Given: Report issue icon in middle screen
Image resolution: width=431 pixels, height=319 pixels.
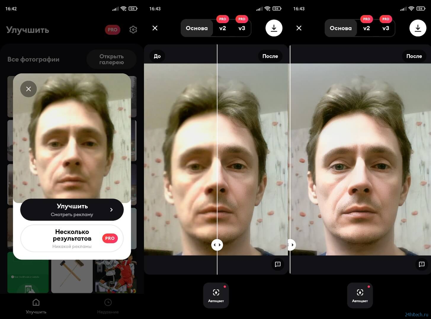Looking at the screenshot, I should tap(278, 264).
